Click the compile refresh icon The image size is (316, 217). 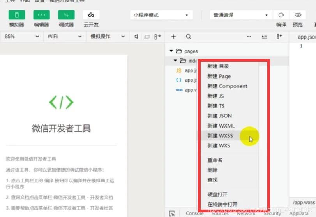tap(281, 15)
